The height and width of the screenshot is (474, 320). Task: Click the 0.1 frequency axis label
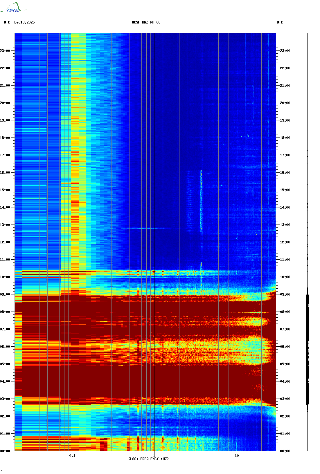click(x=72, y=456)
